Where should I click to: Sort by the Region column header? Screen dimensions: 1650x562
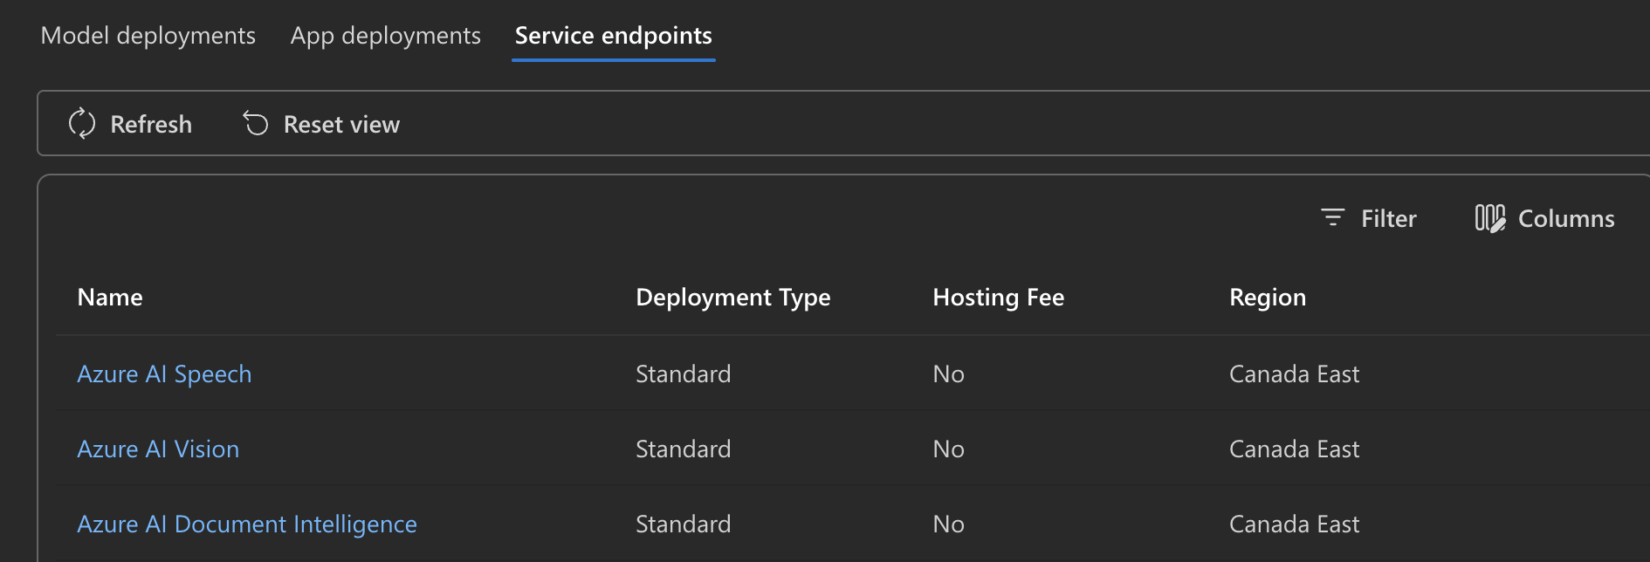pyautogui.click(x=1268, y=298)
